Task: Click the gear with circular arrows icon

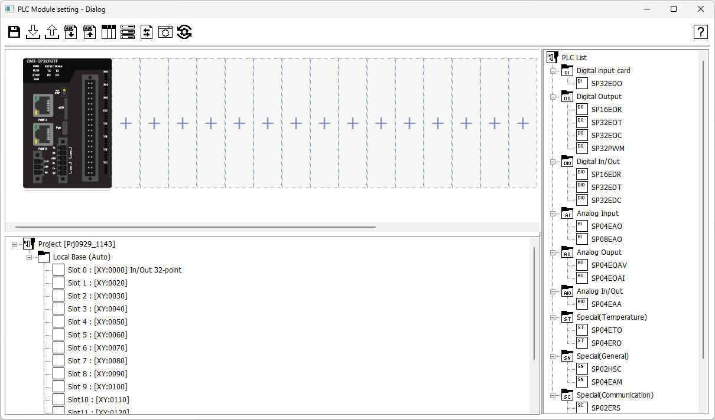Action: click(x=184, y=32)
